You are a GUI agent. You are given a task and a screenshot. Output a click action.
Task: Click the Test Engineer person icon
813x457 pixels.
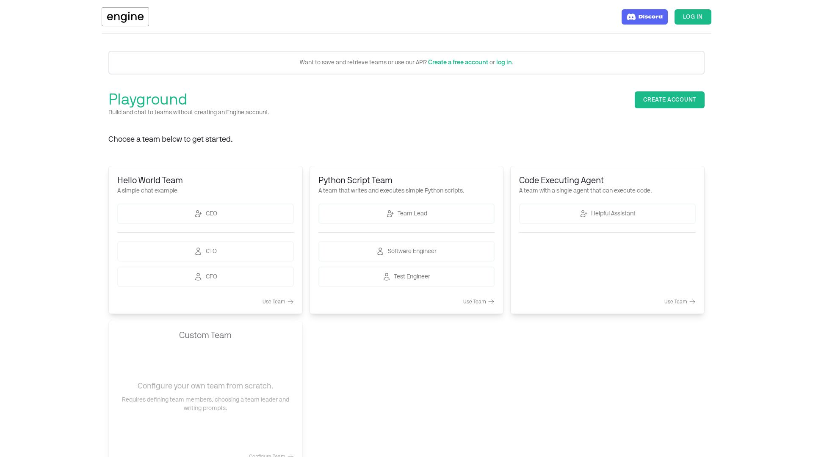387,277
